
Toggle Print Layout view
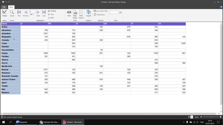[x=81, y=14]
